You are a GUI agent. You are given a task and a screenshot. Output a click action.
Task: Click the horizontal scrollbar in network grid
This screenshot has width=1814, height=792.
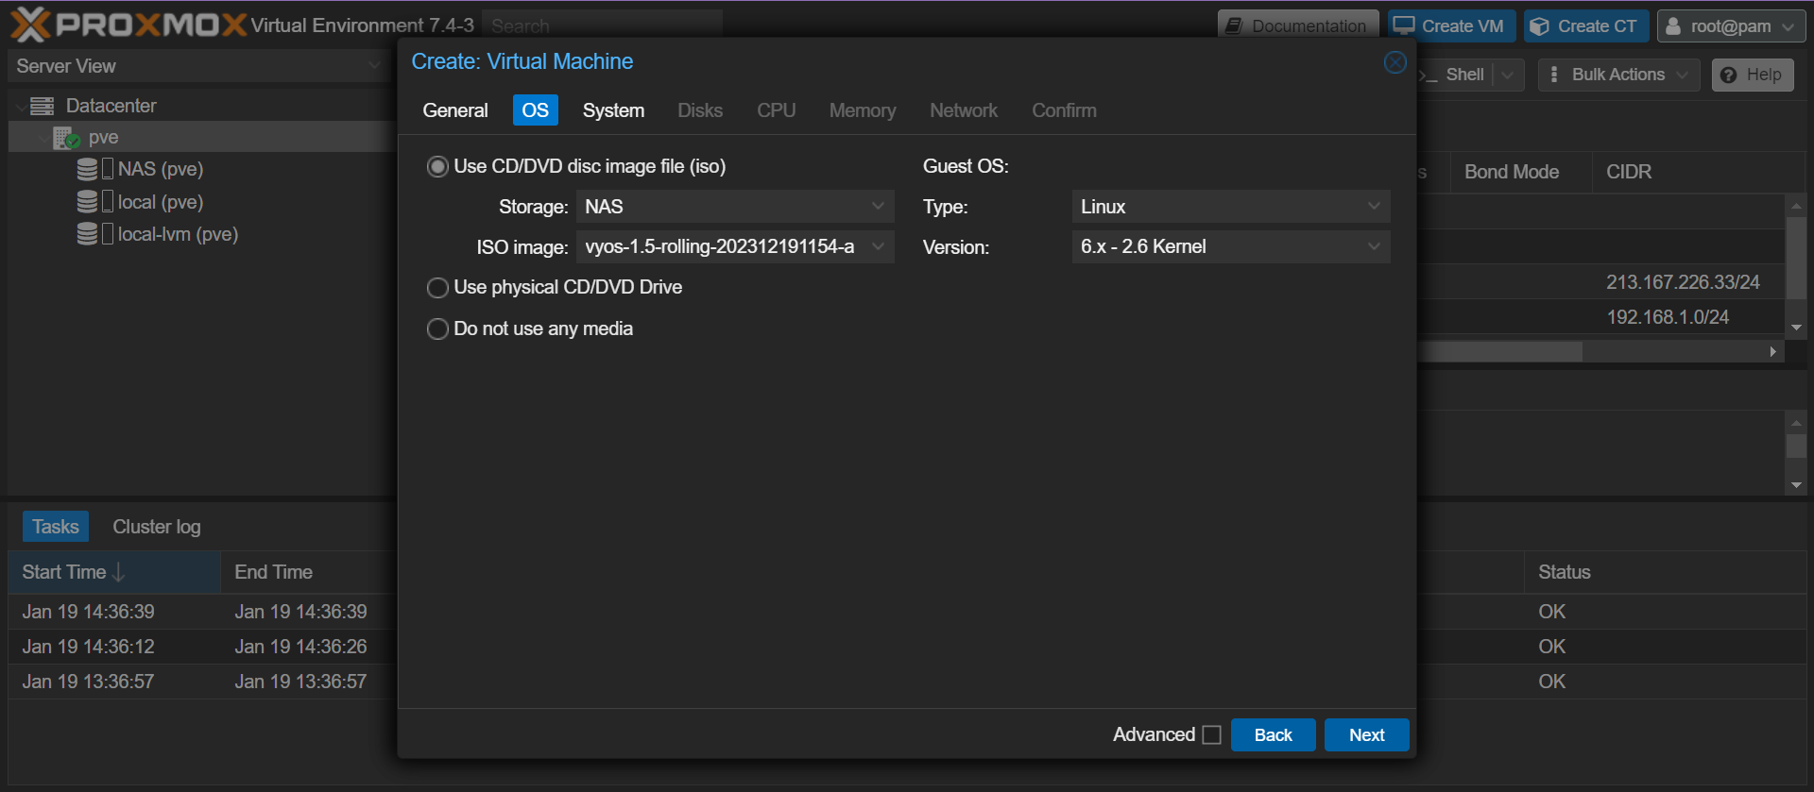pos(1502,351)
